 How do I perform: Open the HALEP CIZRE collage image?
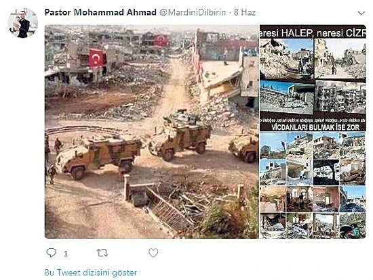[313, 131]
